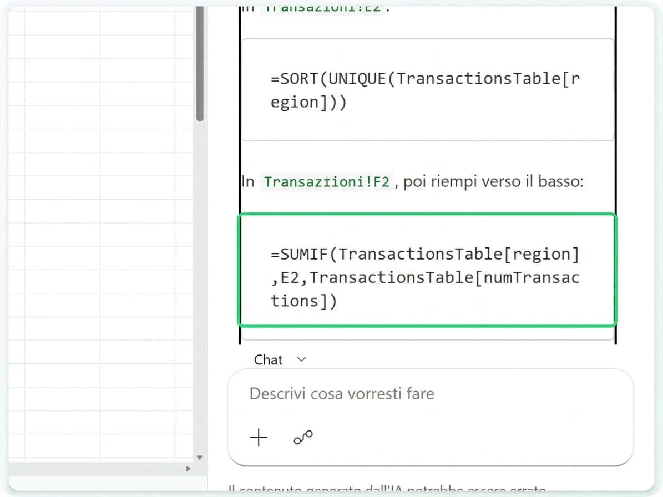Screen dimensions: 663x497
Task: Click the spreadsheet vertical scrollbar thumb
Action: [200, 64]
